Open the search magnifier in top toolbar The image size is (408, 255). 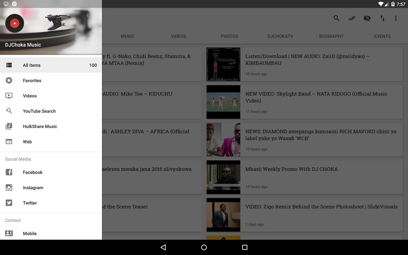[x=337, y=18]
